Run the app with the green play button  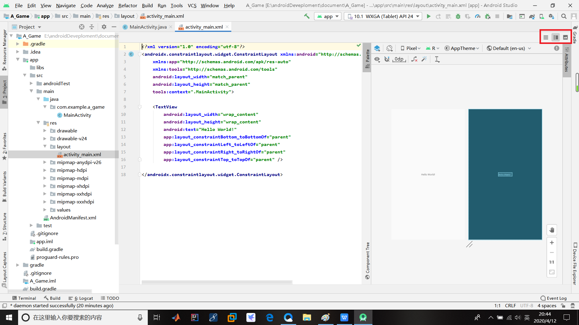429,16
